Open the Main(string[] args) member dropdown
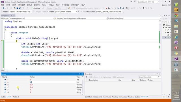Screen dimensions: 181x102 point(134,18)
